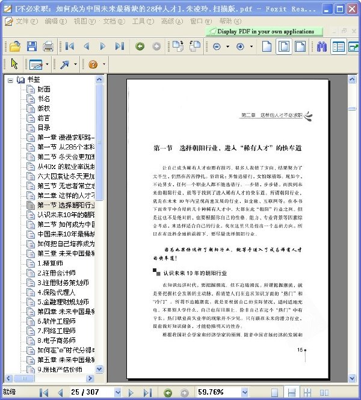The width and height of the screenshot is (361, 400).
Task: Open help with the question mark icon
Action: coord(93,64)
